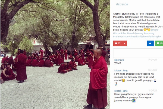Open kristen_jiang profile on the last comment
163x109 pixels.
121,91
